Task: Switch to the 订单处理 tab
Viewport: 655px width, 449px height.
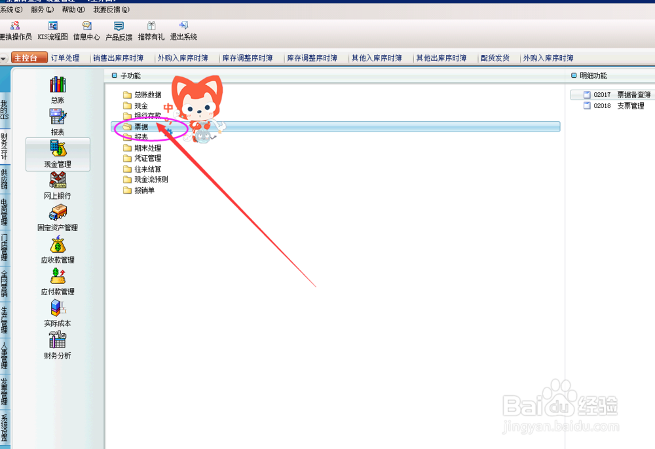Action: 65,58
